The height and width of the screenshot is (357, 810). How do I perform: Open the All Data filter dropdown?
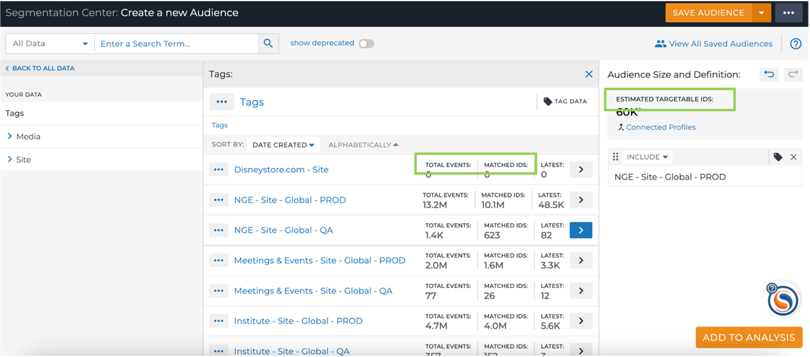(50, 44)
